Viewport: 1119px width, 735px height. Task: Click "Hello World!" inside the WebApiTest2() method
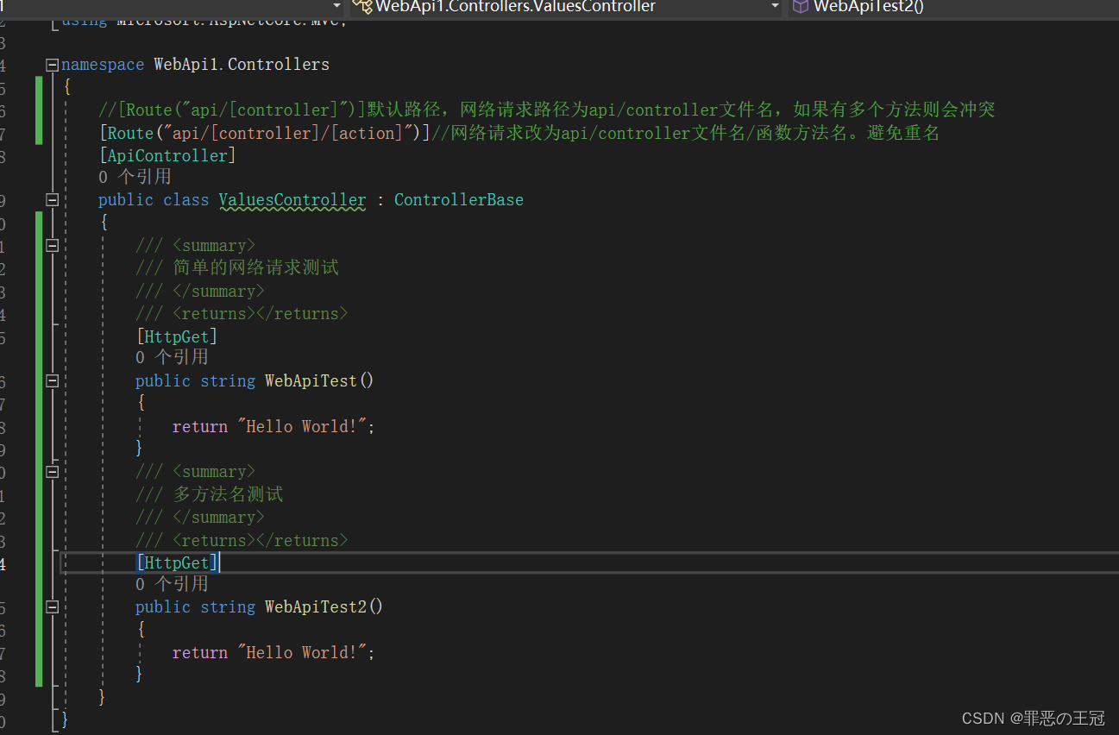click(303, 652)
